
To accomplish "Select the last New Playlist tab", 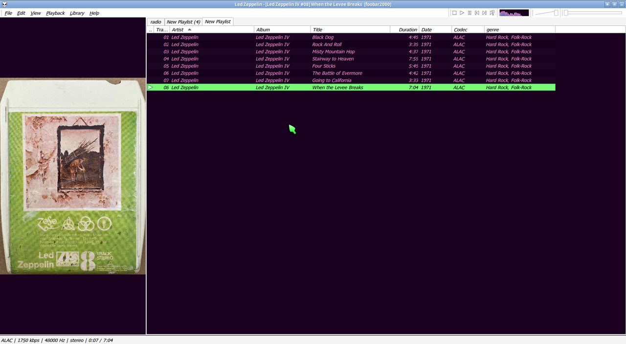I will pyautogui.click(x=218, y=22).
